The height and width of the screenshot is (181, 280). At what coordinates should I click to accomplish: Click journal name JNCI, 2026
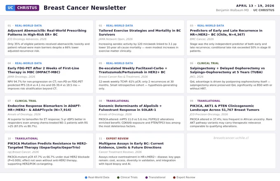tap(196, 77)
